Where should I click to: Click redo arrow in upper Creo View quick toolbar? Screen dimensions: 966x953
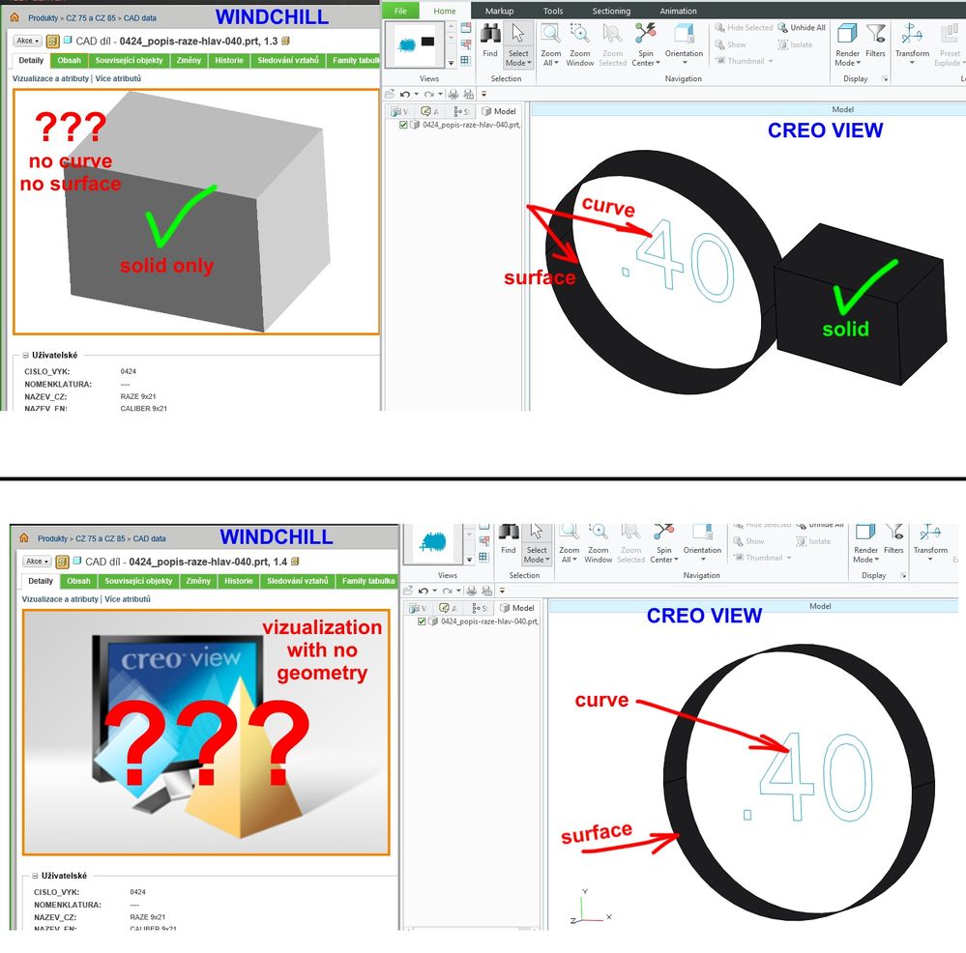[428, 94]
